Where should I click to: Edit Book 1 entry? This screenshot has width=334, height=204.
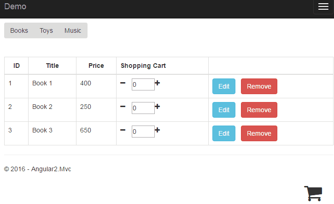[224, 86]
